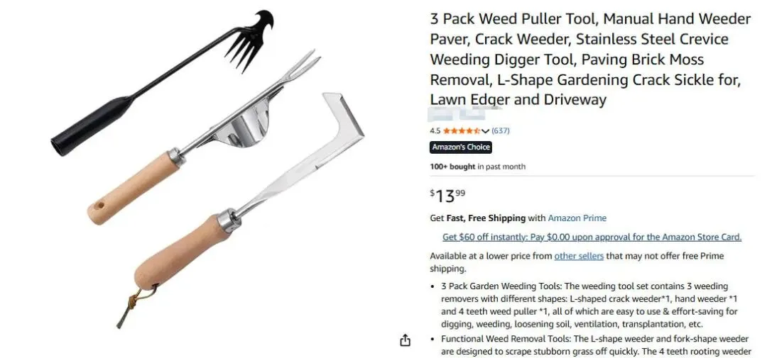767x358 pixels.
Task: Click the Fast, Free Shipping text
Action: (486, 218)
